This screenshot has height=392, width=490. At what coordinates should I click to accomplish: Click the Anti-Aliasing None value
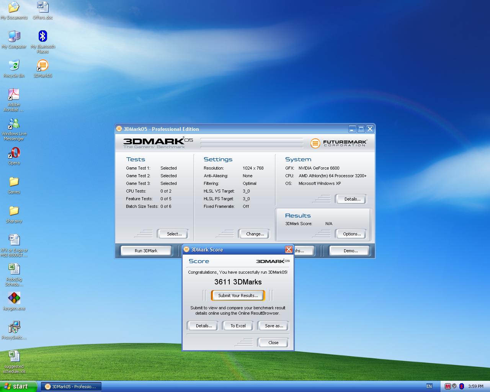pos(248,176)
